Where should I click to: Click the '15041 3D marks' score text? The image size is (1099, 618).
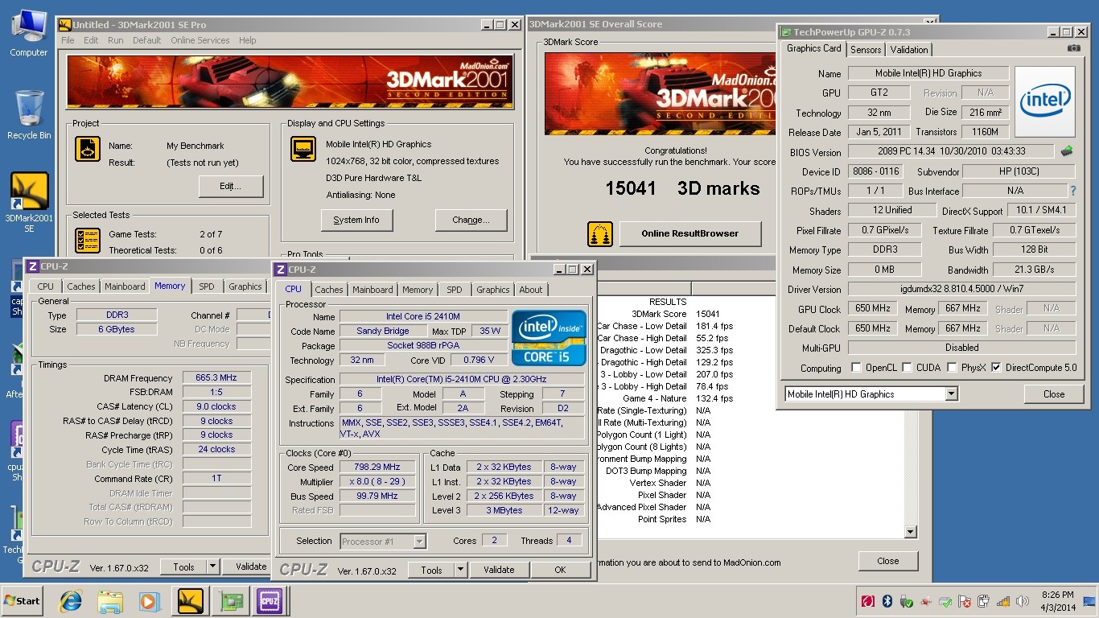click(682, 188)
